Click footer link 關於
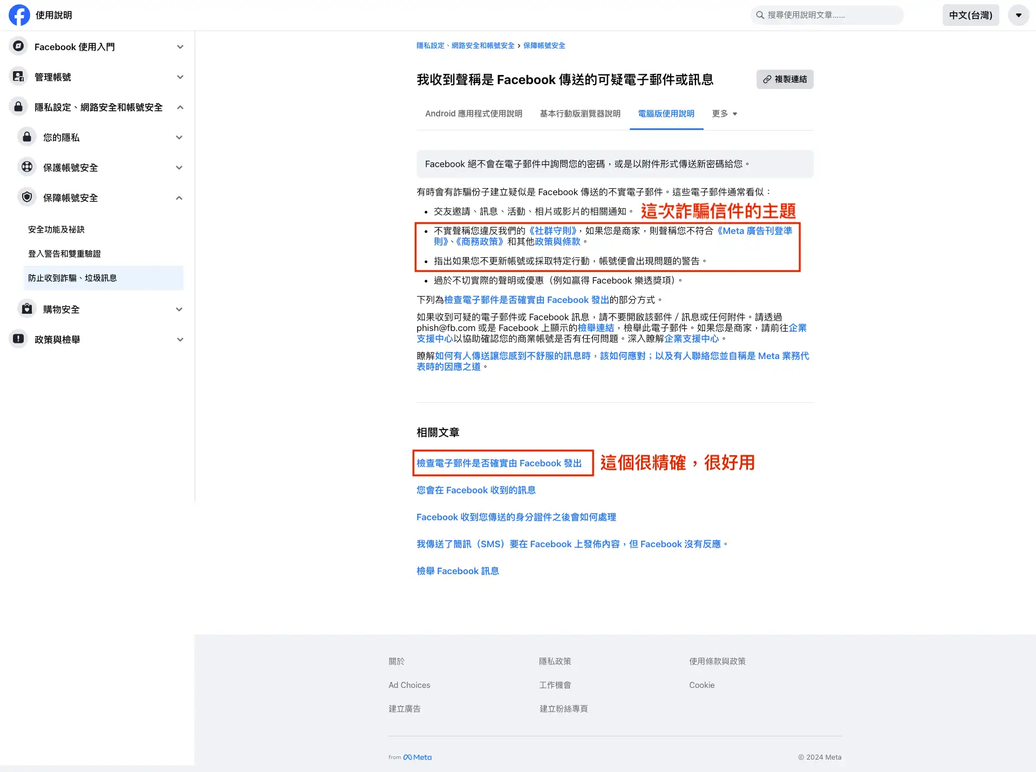The width and height of the screenshot is (1036, 772). [x=396, y=661]
